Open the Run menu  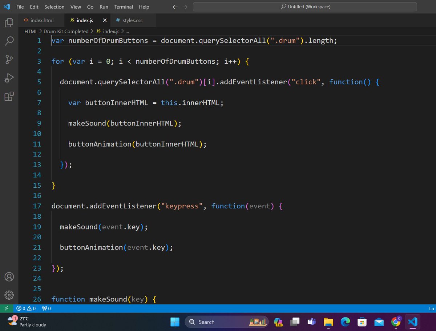pos(104,7)
